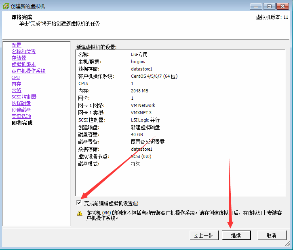The image size is (293, 250).
Task: Open the 内存 step link
Action: point(17,84)
